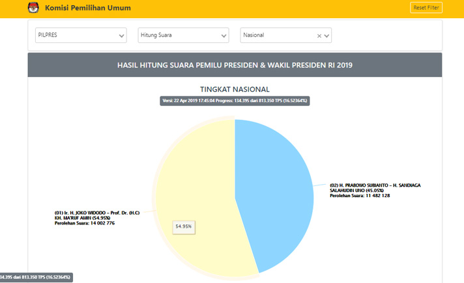Click the 54.95% tooltip on the pie chart
This screenshot has width=464, height=283.
pyautogui.click(x=184, y=227)
